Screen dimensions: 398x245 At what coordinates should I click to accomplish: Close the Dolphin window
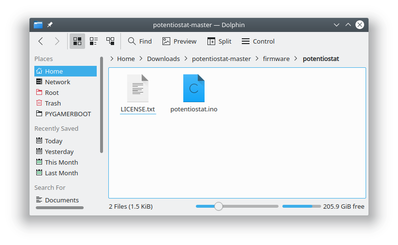tap(360, 25)
